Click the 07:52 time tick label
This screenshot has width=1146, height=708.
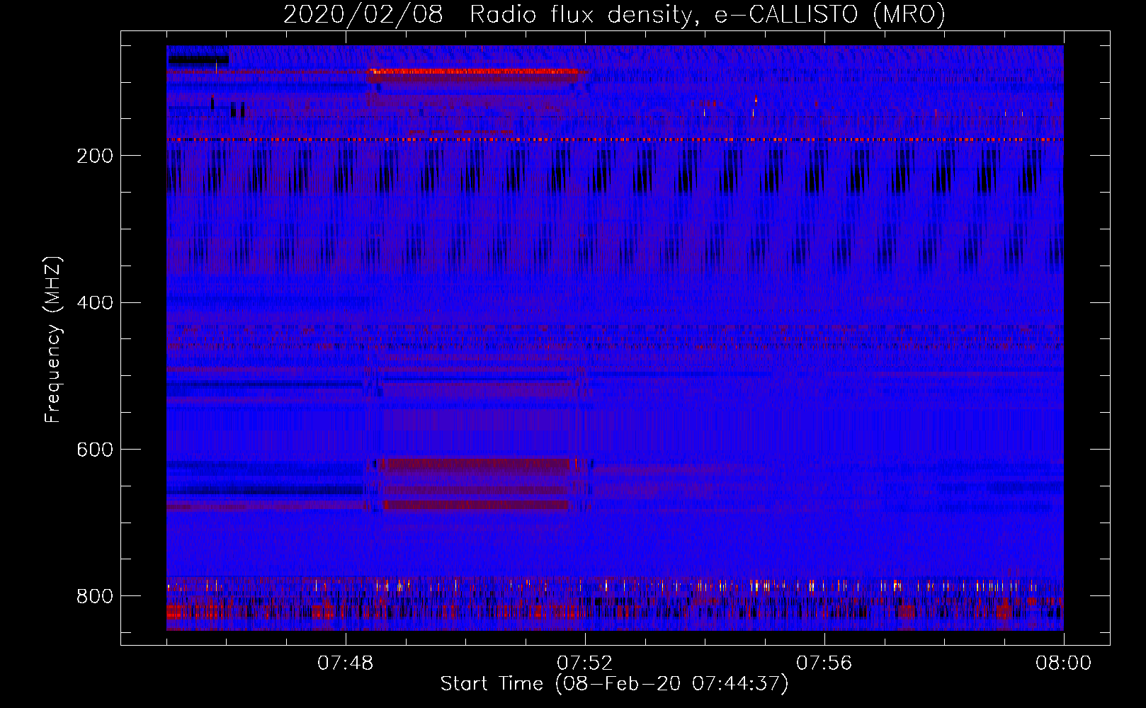tap(585, 663)
